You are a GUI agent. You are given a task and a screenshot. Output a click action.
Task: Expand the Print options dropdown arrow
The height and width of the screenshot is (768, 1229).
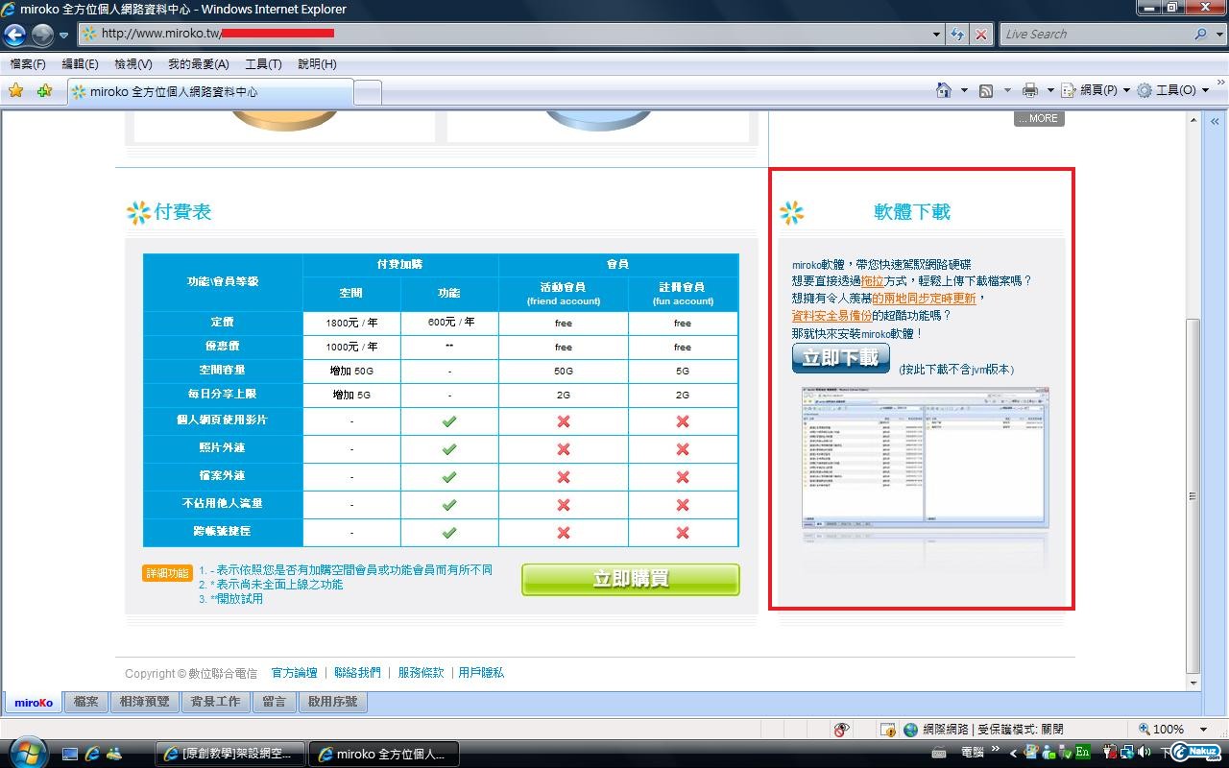coord(1049,90)
